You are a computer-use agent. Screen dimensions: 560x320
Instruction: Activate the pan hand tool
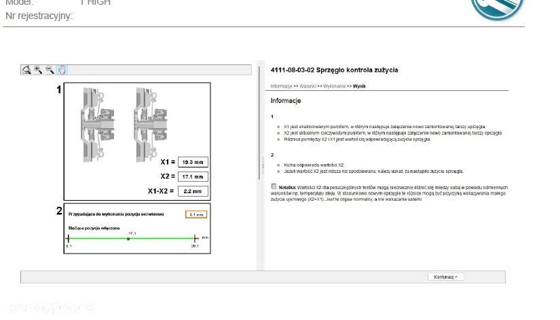coord(62,70)
